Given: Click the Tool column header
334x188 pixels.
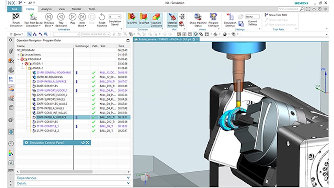Looking at the screenshot, I should click(103, 46).
